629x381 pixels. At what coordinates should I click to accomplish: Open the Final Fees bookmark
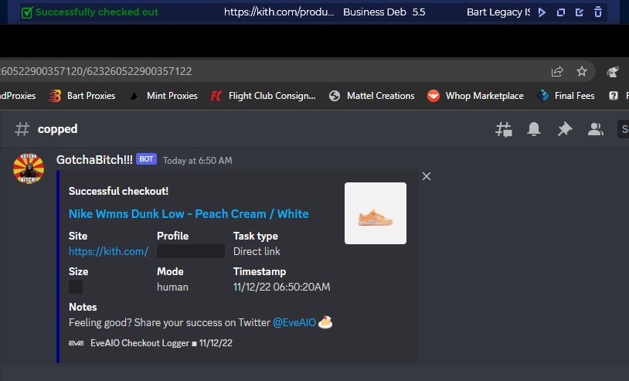pos(566,96)
